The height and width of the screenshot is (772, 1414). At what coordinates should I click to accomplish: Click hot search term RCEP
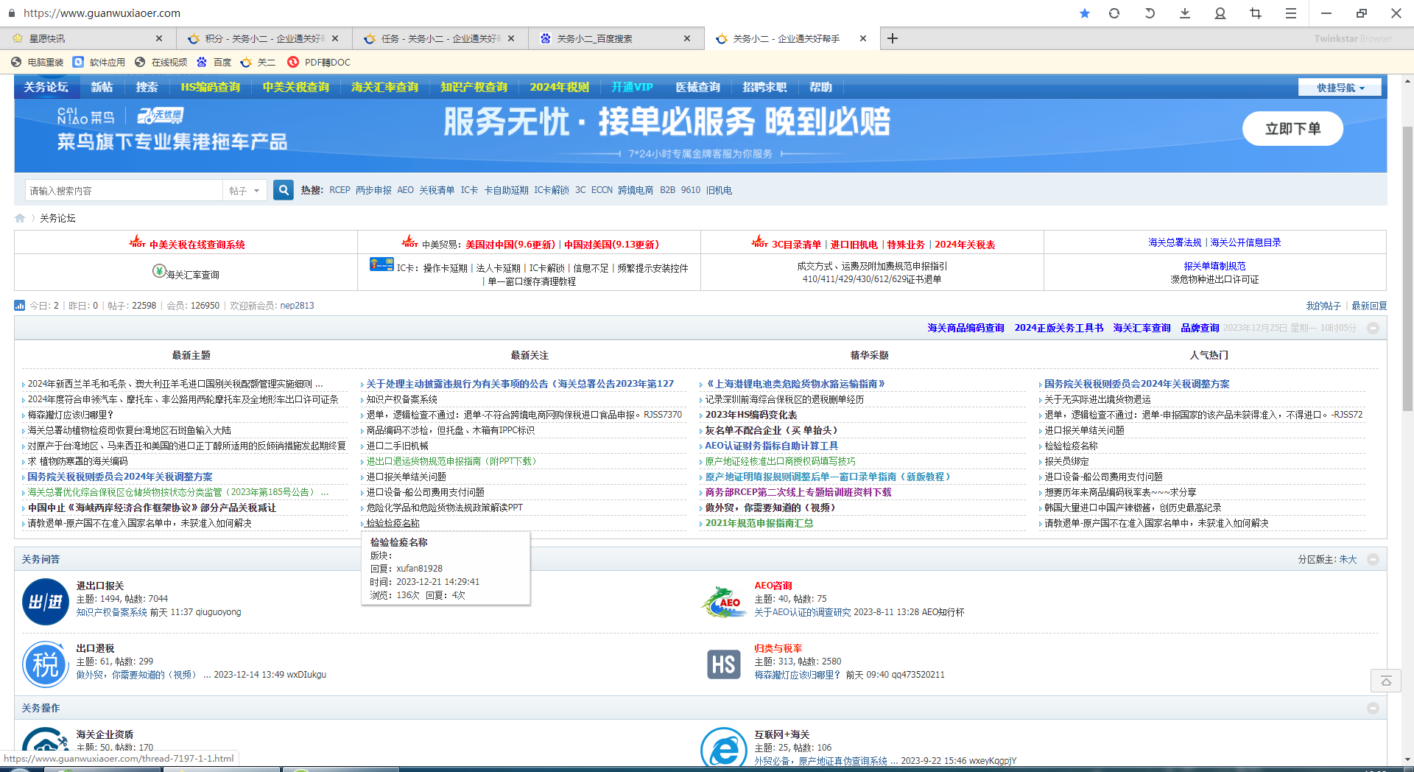click(x=340, y=190)
